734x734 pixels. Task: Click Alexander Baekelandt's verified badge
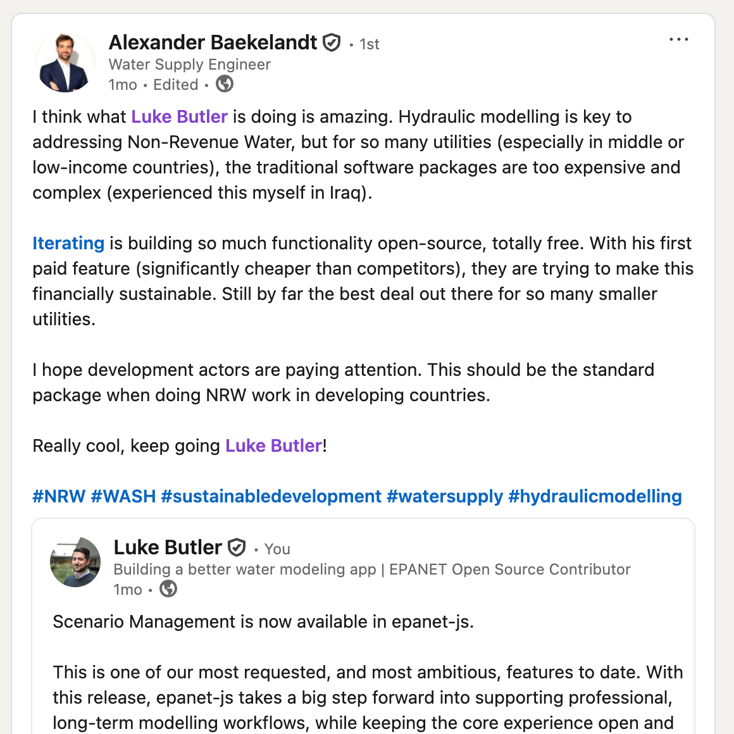pyautogui.click(x=332, y=42)
